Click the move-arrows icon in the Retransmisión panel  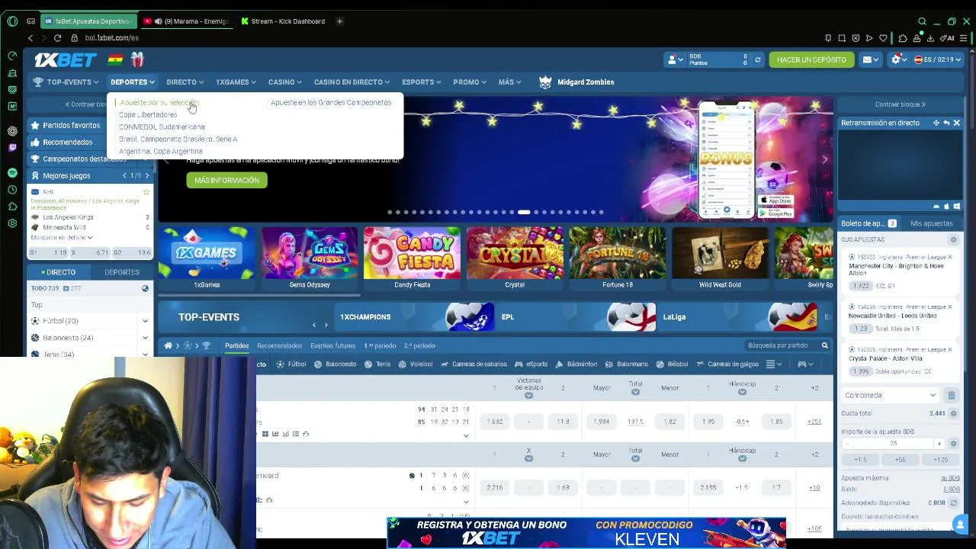(936, 123)
